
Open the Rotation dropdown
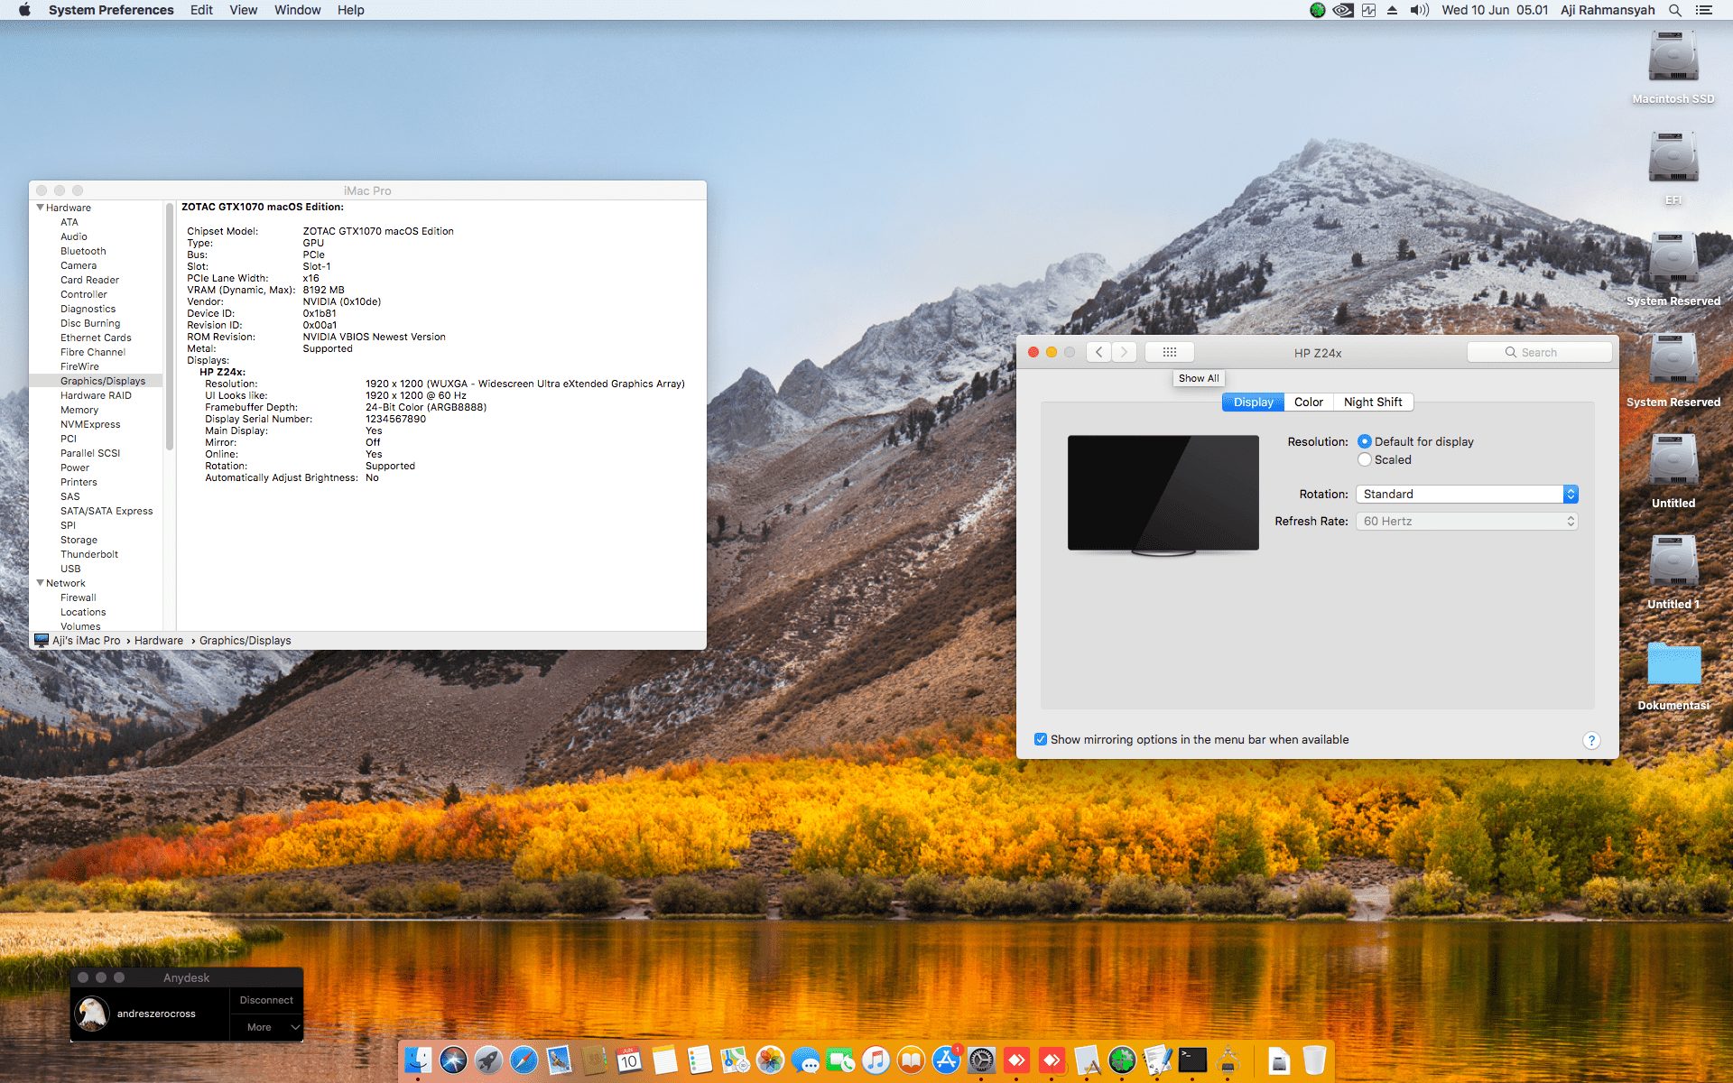[x=1467, y=494]
